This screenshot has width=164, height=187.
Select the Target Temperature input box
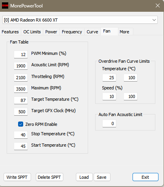[x=21, y=100]
